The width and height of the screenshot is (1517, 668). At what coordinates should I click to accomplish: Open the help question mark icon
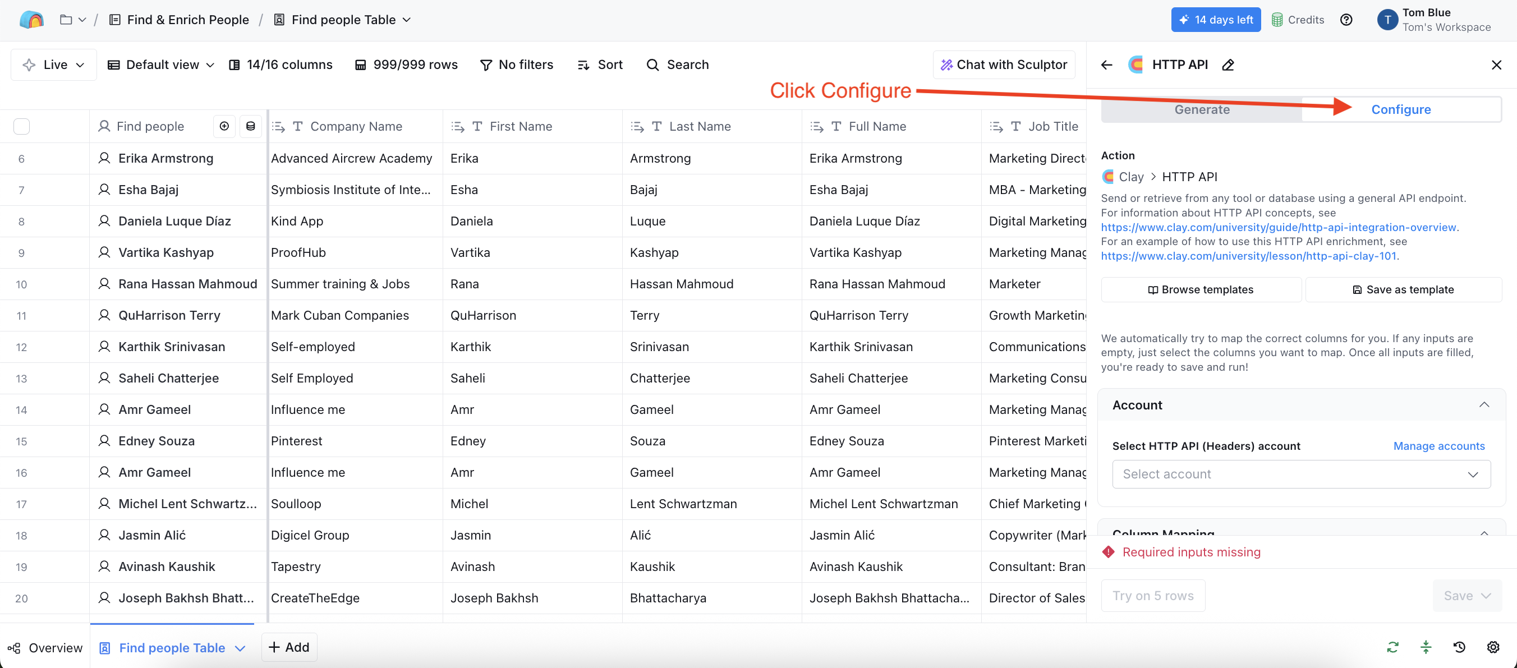pos(1346,20)
